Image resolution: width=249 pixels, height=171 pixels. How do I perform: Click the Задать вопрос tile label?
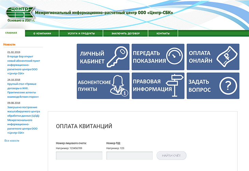(200, 86)
